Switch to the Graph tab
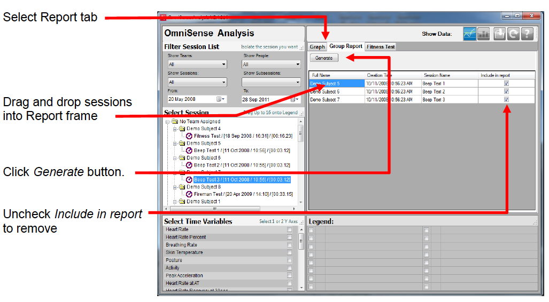Viewport: 549px width, 302px height. click(317, 47)
